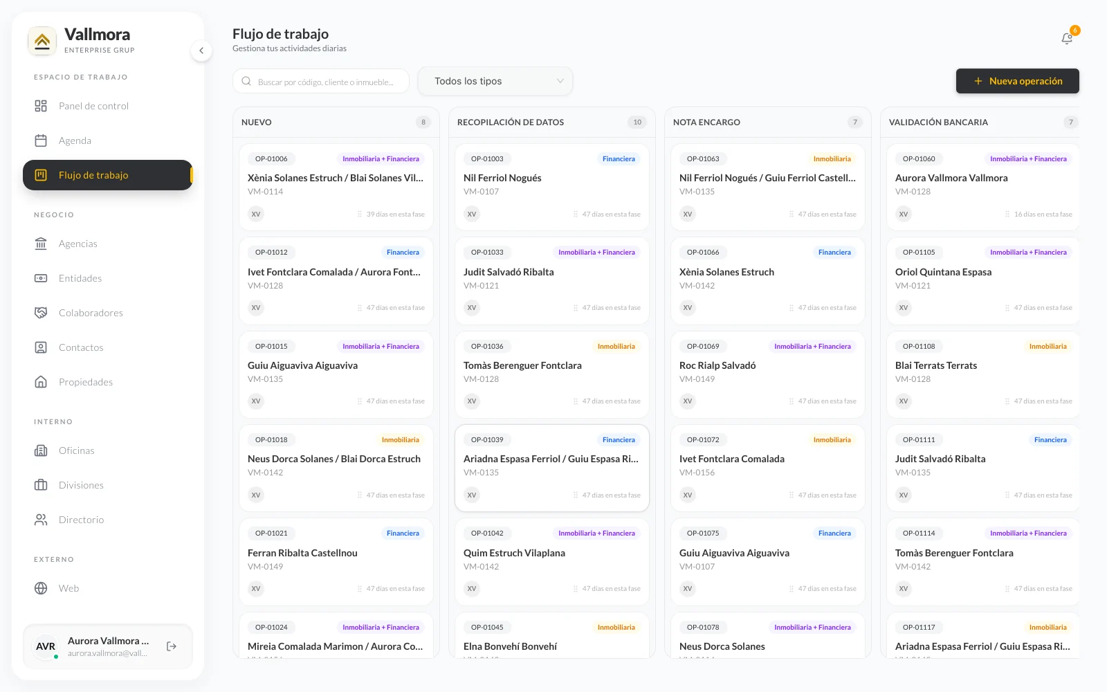Click the Oficinas building icon
Screen dimensions: 1107x692
(41, 450)
